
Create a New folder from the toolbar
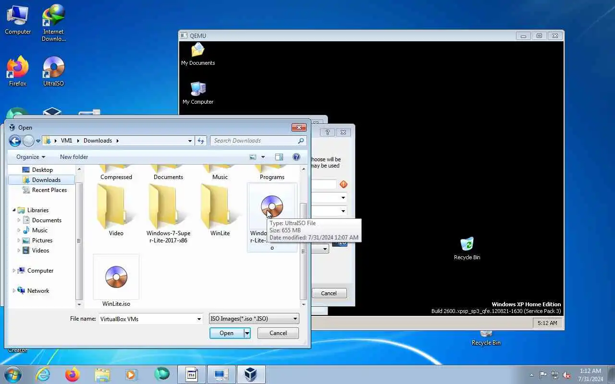74,157
